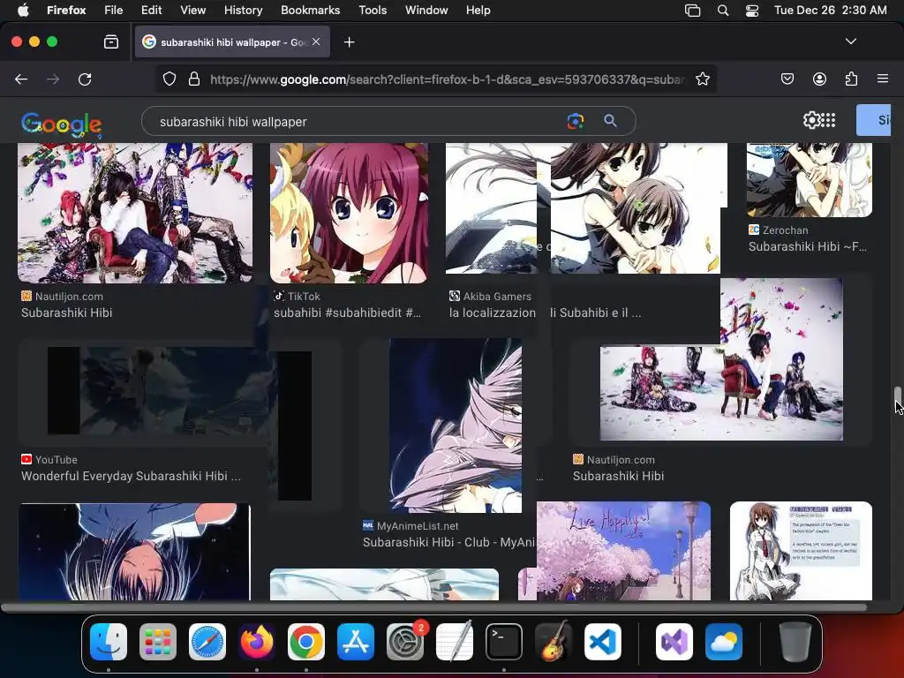Open TikTok red-haired girl thumbnail
904x678 pixels.
pos(349,213)
